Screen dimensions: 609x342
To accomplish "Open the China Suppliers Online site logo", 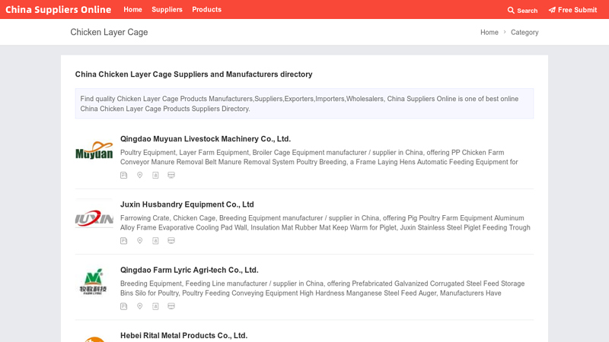I will coord(59,10).
